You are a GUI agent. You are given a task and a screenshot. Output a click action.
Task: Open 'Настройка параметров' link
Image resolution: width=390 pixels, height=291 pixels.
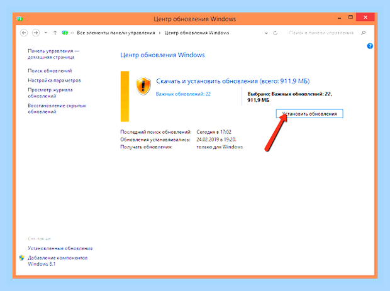click(54, 80)
